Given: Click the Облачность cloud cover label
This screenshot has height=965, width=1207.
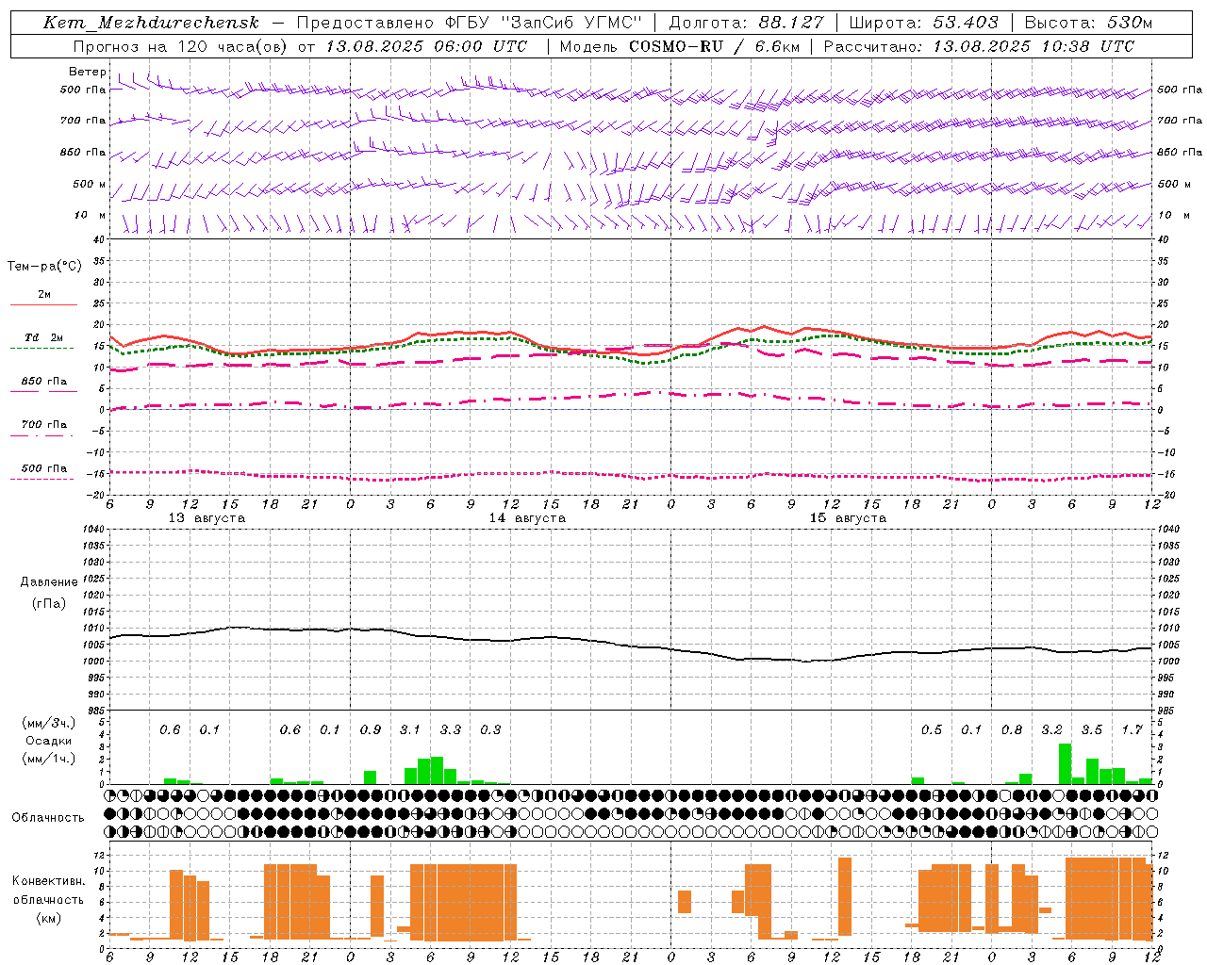Looking at the screenshot, I should [48, 818].
